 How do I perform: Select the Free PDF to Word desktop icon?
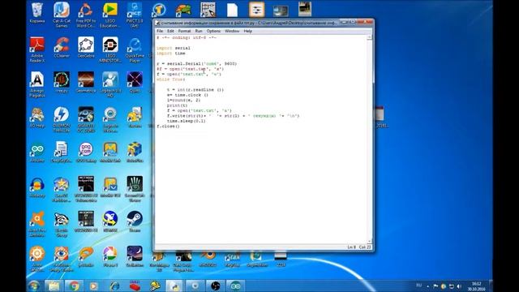coord(86,15)
